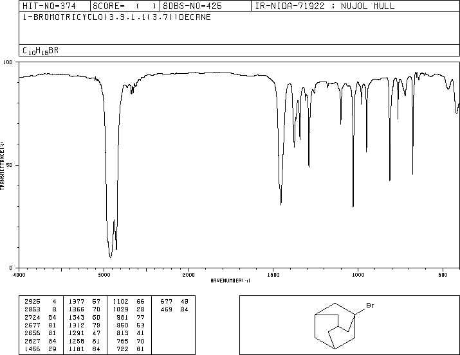460x355 pixels.
Task: Select the 1029 wavenumber cell
Action: (x=120, y=309)
